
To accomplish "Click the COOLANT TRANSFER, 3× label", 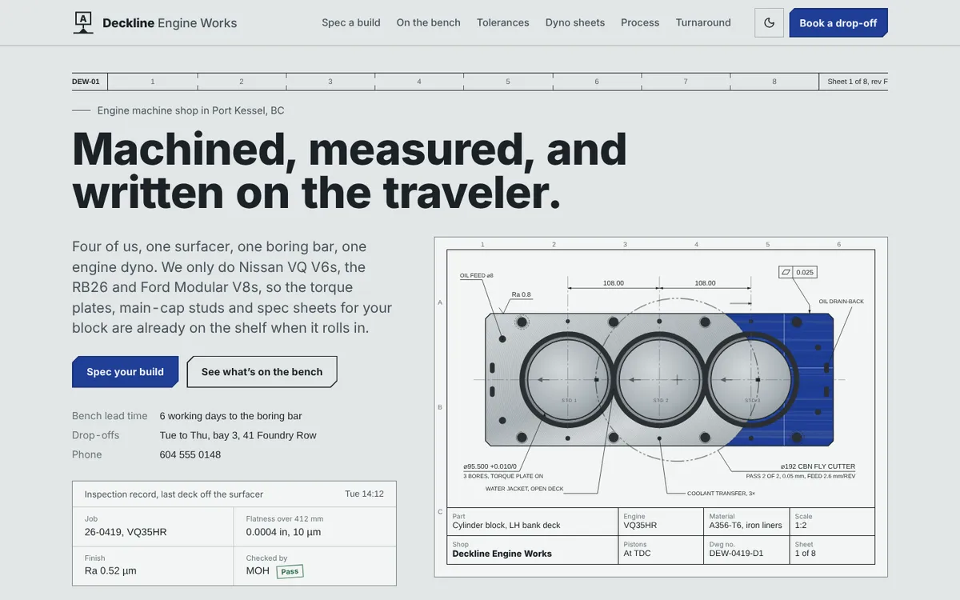I will point(721,494).
